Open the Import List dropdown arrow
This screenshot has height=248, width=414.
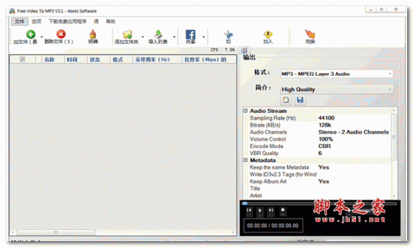click(x=175, y=37)
